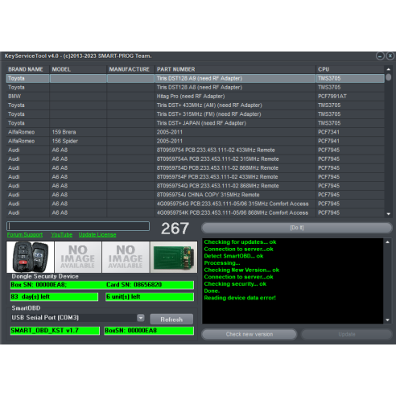Select Tiris DST+ 315MHz (FM) row

coord(196,114)
